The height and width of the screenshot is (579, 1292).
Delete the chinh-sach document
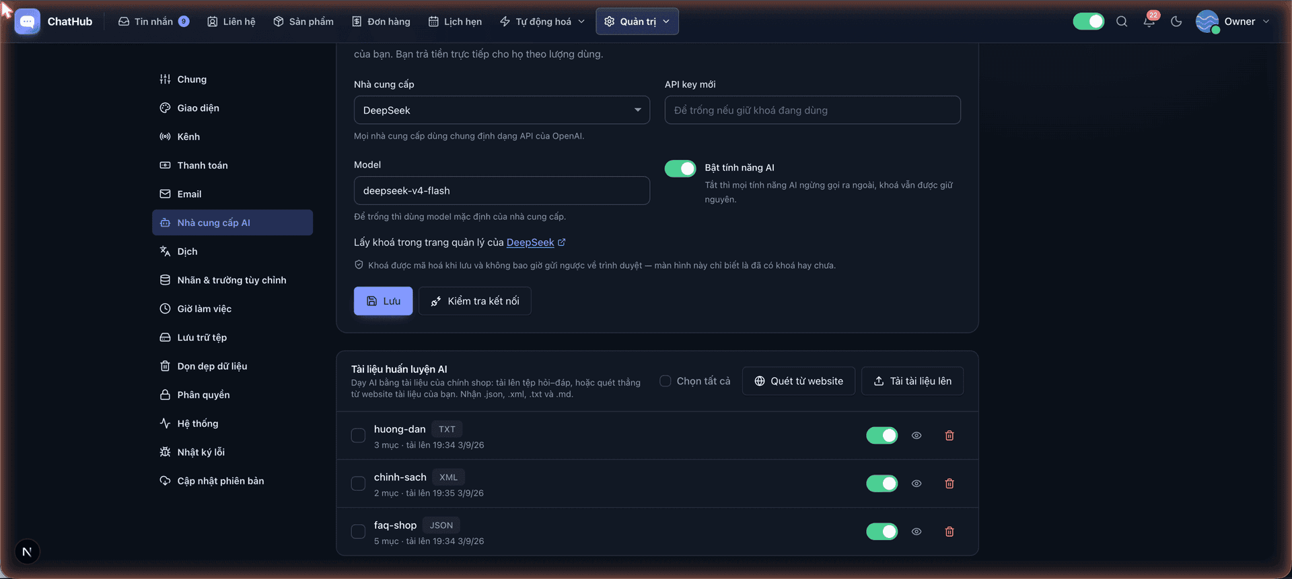point(949,484)
